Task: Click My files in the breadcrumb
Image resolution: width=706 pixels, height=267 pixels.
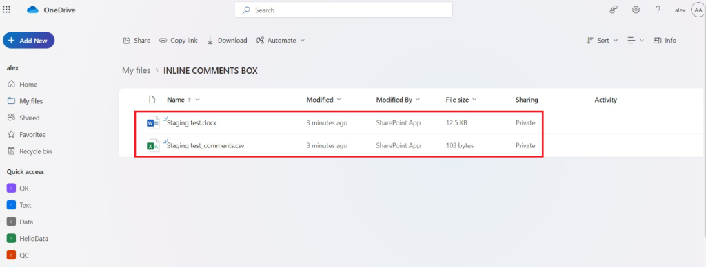Action: pos(136,71)
